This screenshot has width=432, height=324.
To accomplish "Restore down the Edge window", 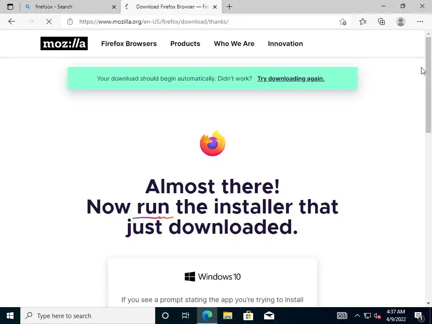I will pos(403,6).
